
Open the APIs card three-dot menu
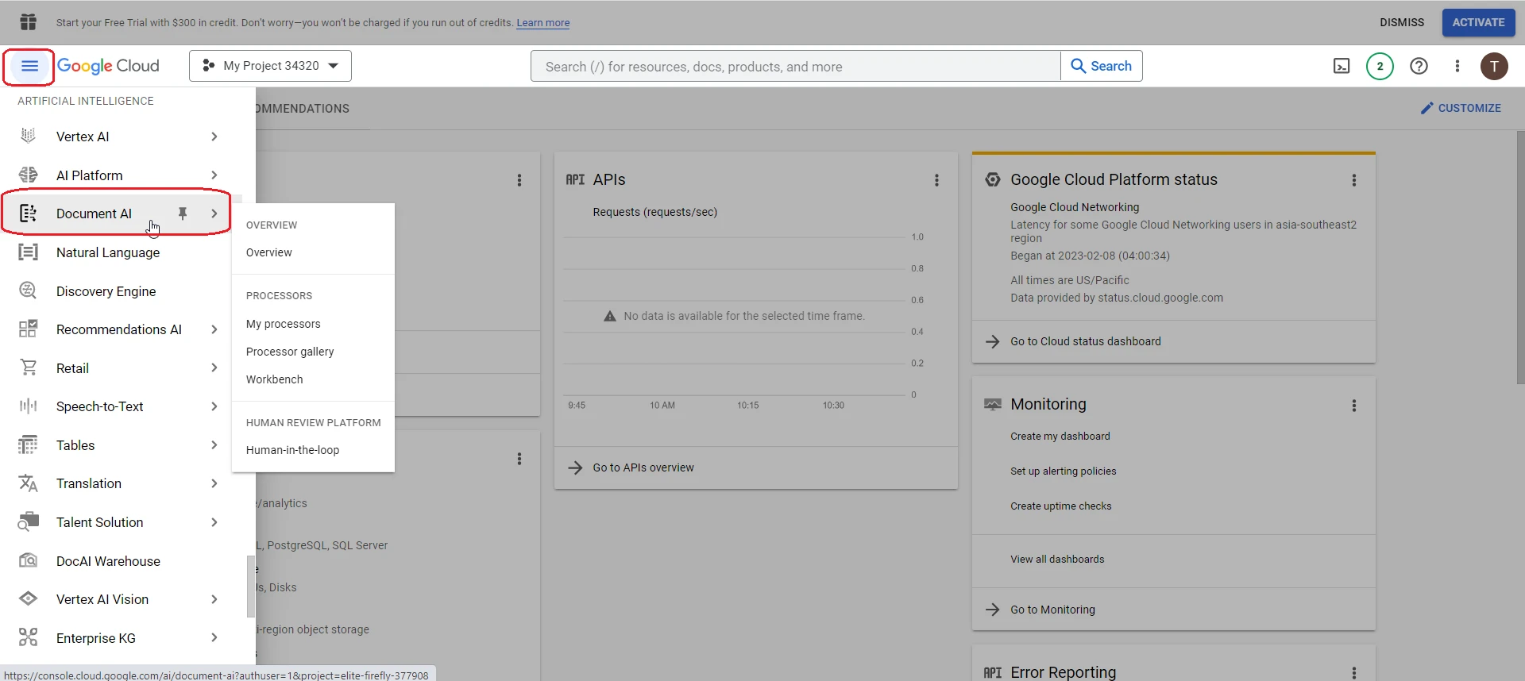(936, 180)
